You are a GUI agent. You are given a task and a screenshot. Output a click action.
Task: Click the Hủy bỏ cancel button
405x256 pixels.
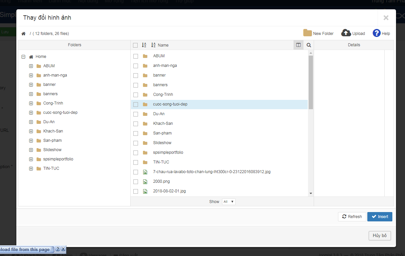point(380,235)
